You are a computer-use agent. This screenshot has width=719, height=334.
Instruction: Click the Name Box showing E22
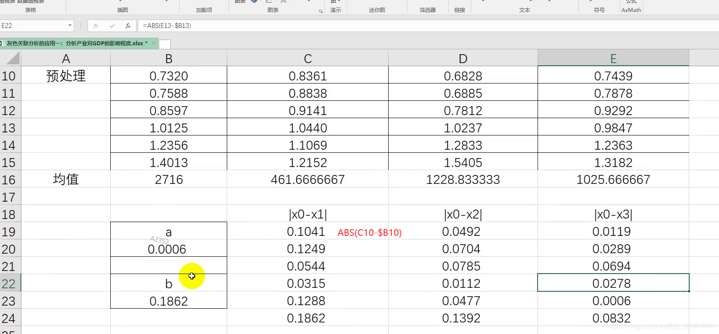tap(33, 26)
